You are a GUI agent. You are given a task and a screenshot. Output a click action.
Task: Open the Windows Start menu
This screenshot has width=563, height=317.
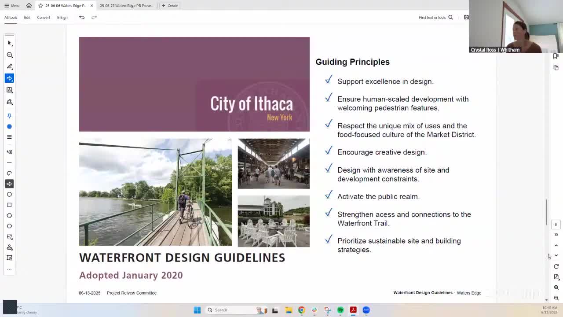197,310
